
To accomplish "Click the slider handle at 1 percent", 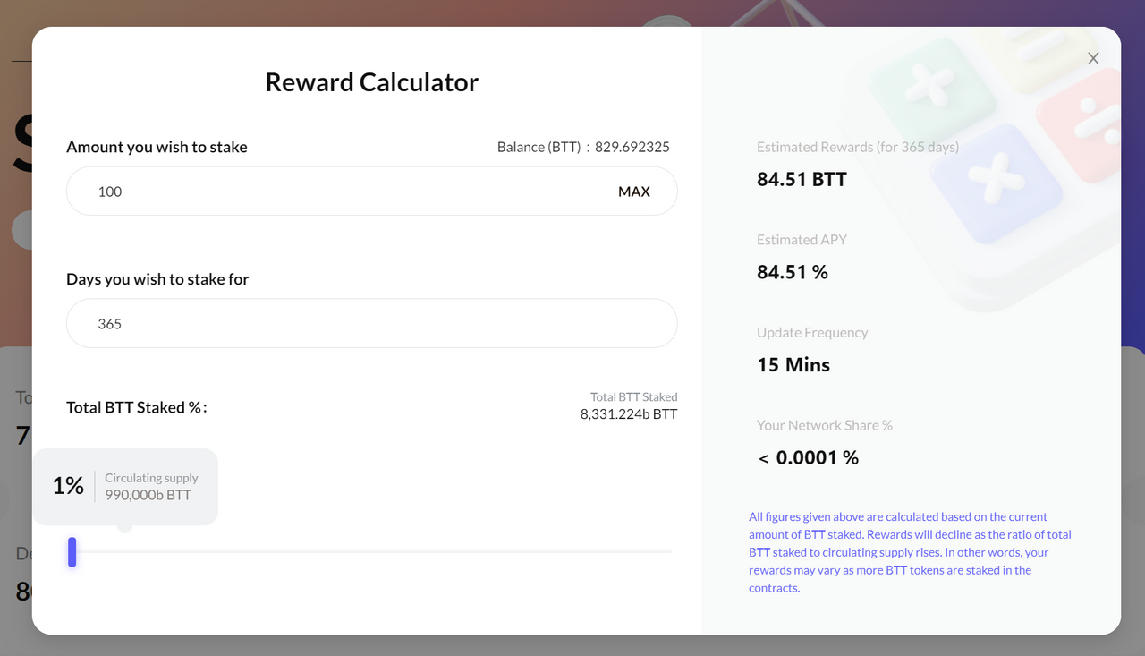I will point(72,552).
